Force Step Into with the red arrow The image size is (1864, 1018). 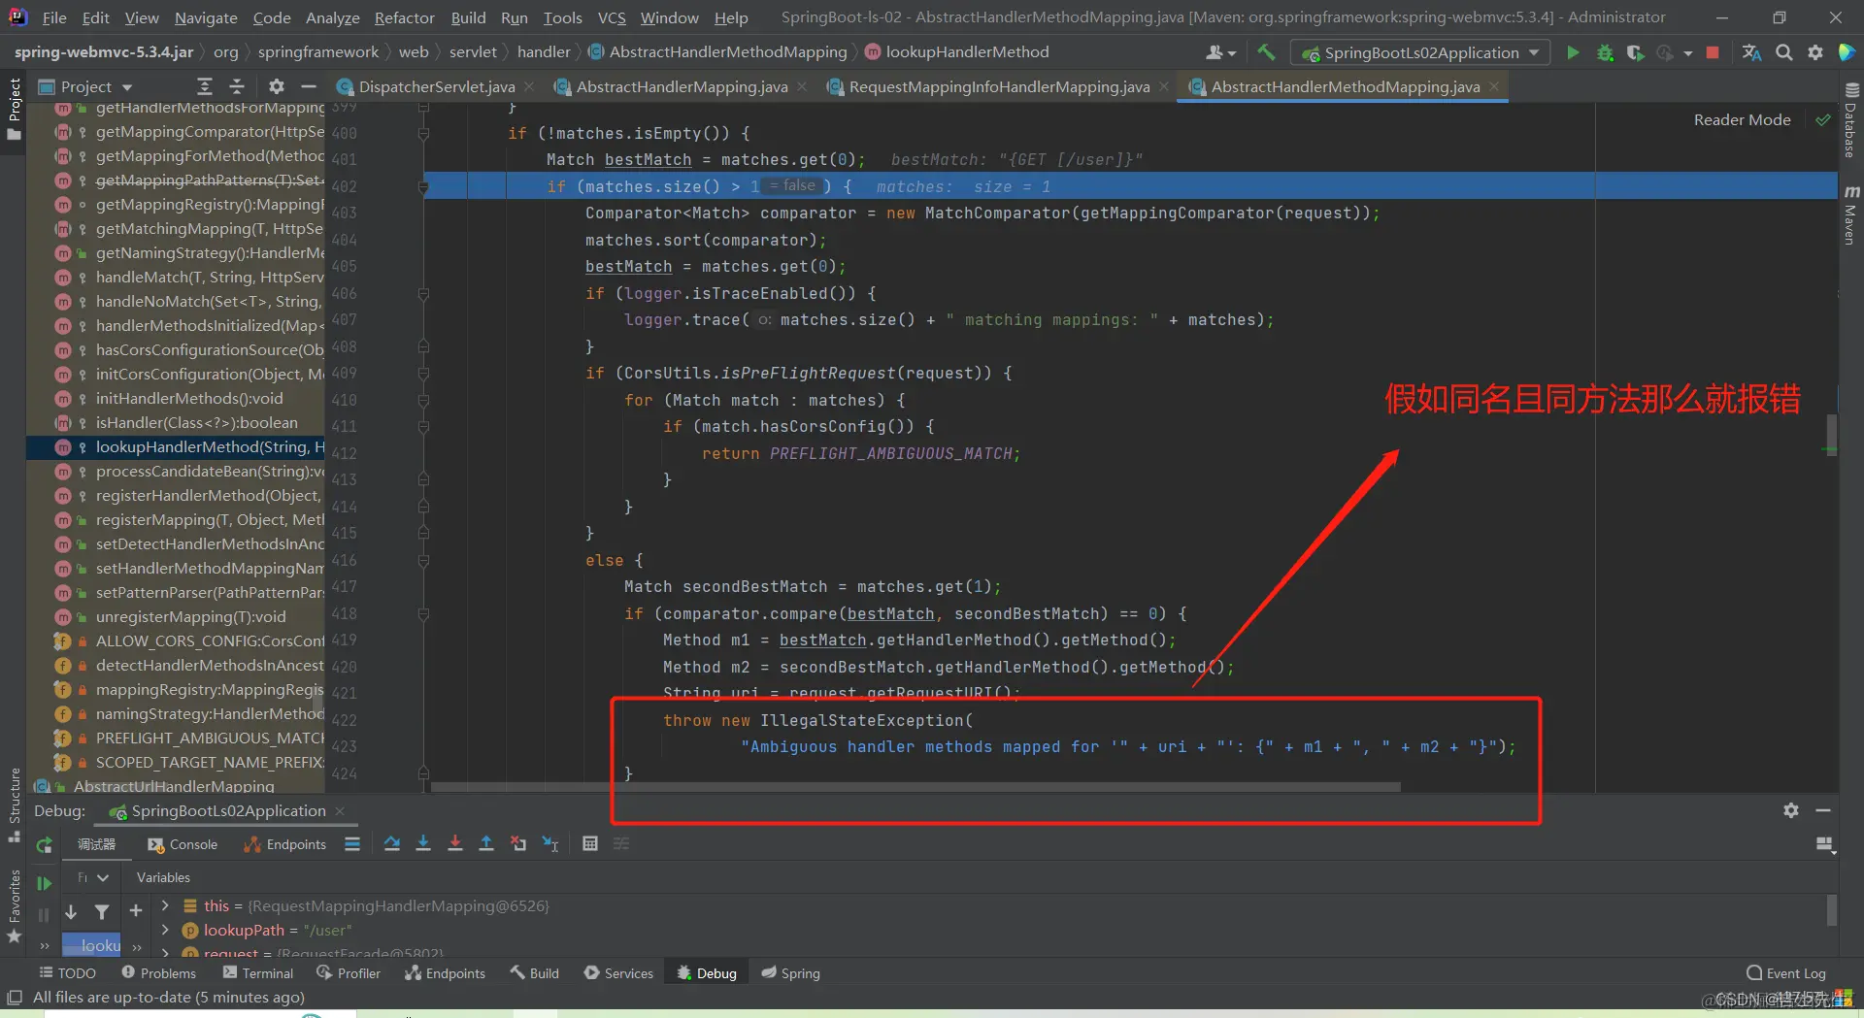454,844
